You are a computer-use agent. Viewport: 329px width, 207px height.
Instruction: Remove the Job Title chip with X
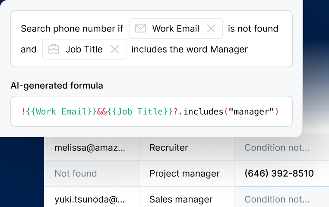click(x=114, y=49)
